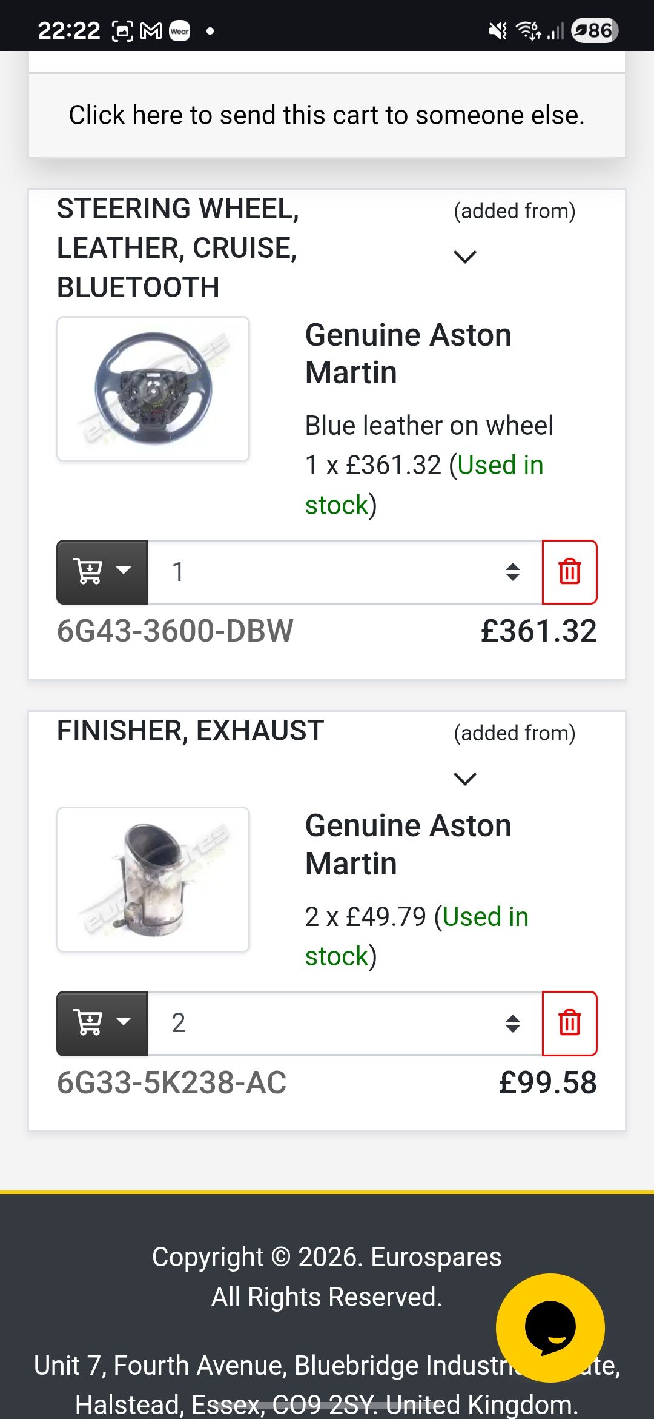Open STEERING WHEEL, LEATHER, CRUISE, BLUETOOTH title
Screen dimensions: 654x1419
coord(178,247)
